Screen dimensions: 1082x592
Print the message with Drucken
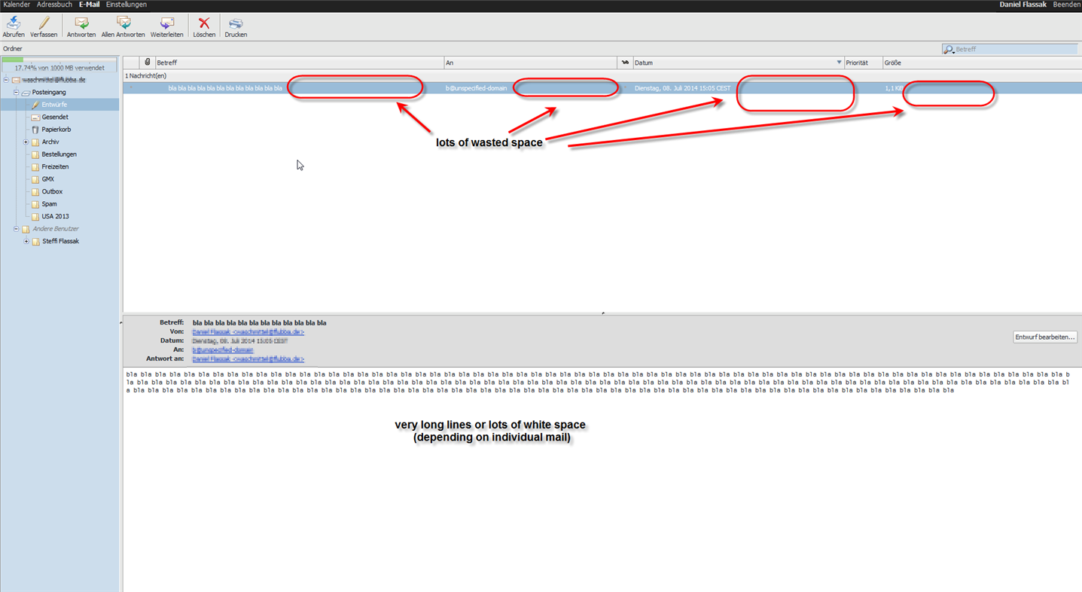coord(236,24)
